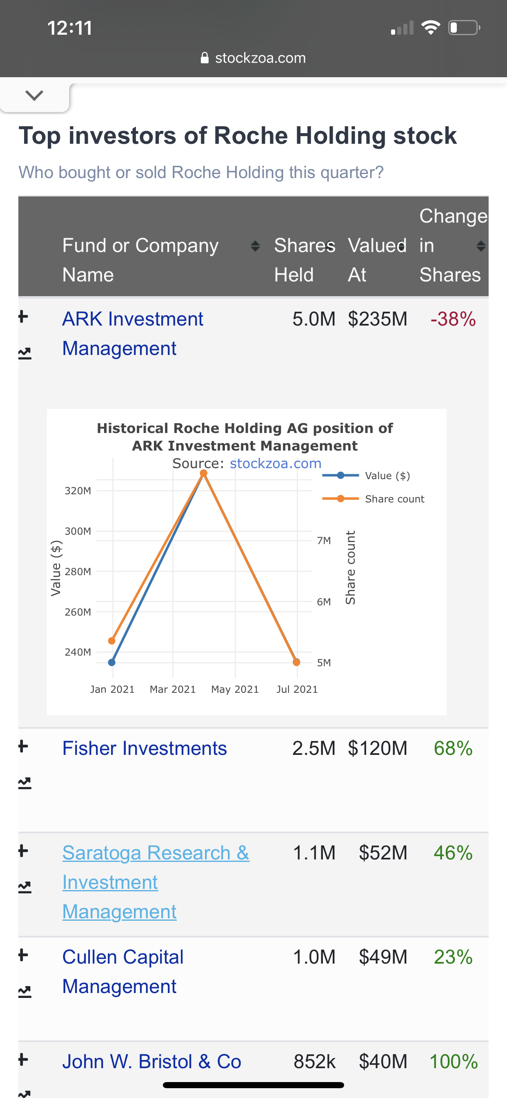The image size is (507, 1098).
Task: Show the Saratoga Research history chart icon
Action: 25,887
